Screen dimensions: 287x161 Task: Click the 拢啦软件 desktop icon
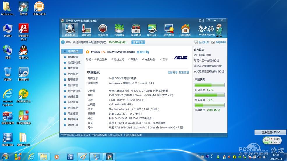(x=23, y=74)
